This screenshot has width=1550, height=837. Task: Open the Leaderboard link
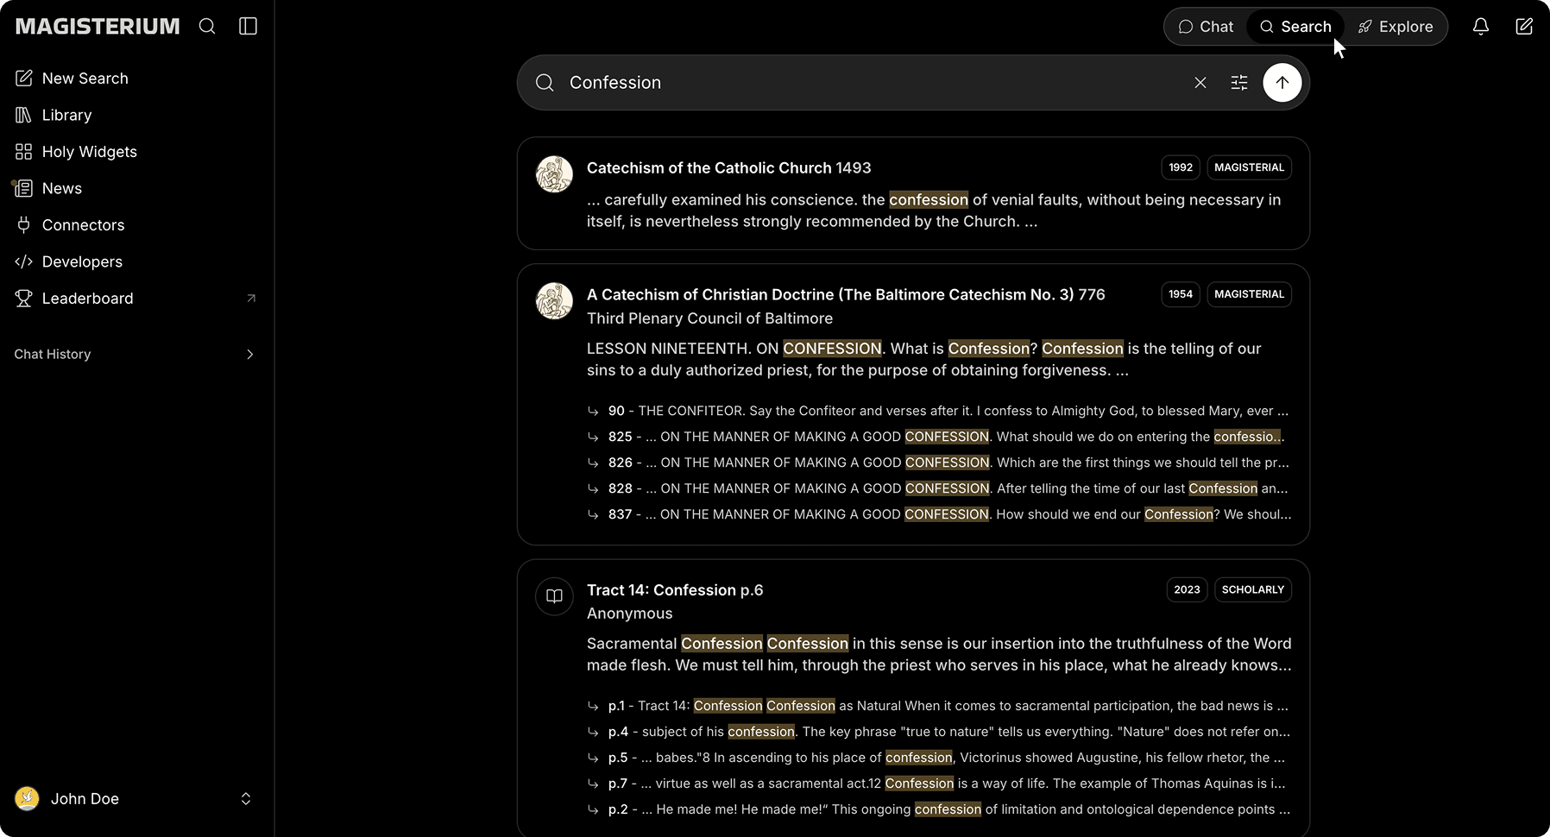pyautogui.click(x=87, y=299)
